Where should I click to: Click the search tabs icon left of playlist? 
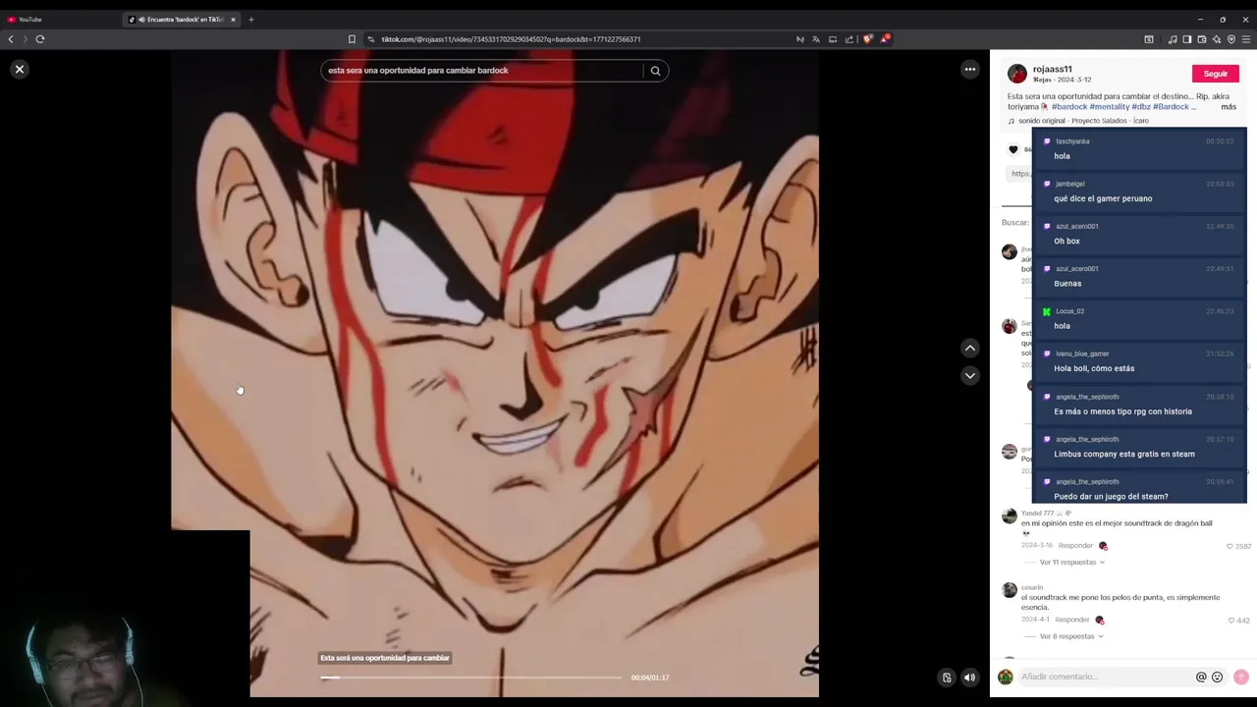tap(1149, 39)
